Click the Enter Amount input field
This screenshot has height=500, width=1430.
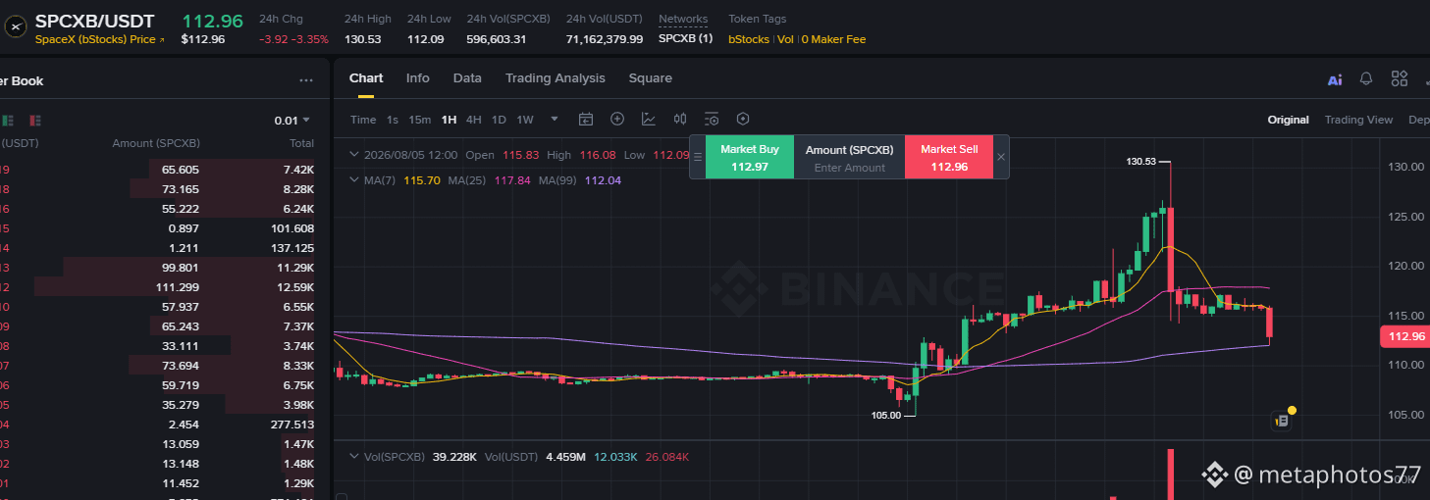coord(850,168)
